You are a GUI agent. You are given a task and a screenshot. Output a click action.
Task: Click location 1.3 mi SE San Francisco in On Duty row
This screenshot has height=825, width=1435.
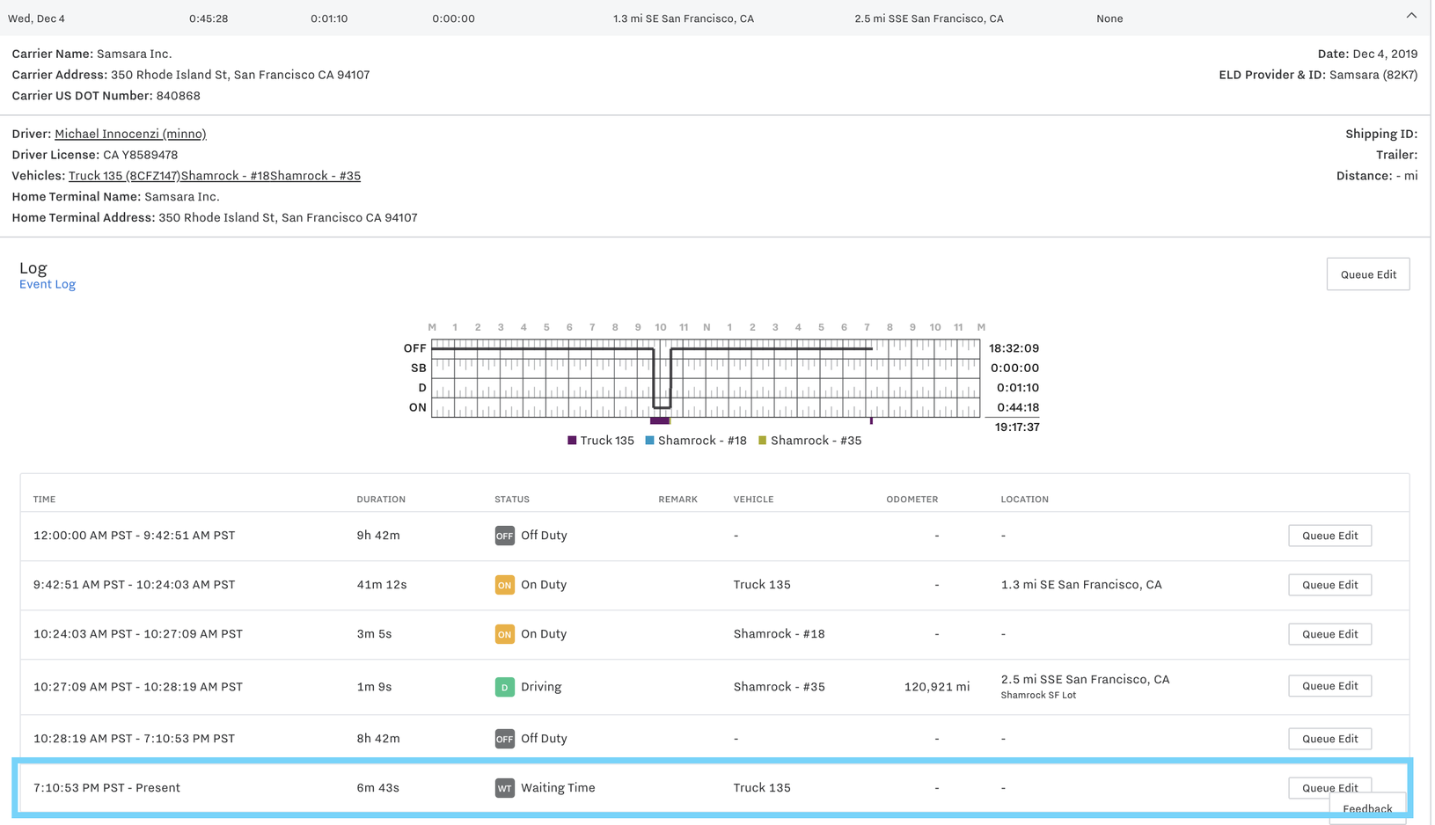point(1081,585)
